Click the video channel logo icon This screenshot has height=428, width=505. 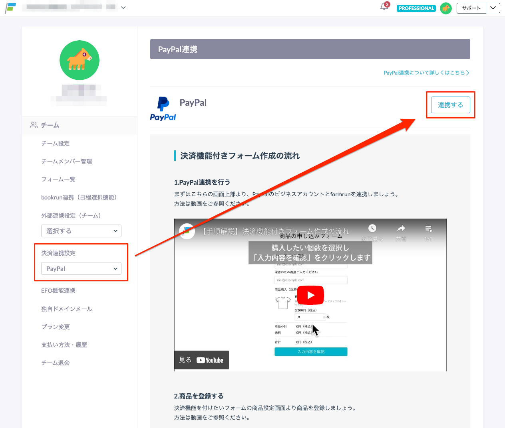point(187,231)
